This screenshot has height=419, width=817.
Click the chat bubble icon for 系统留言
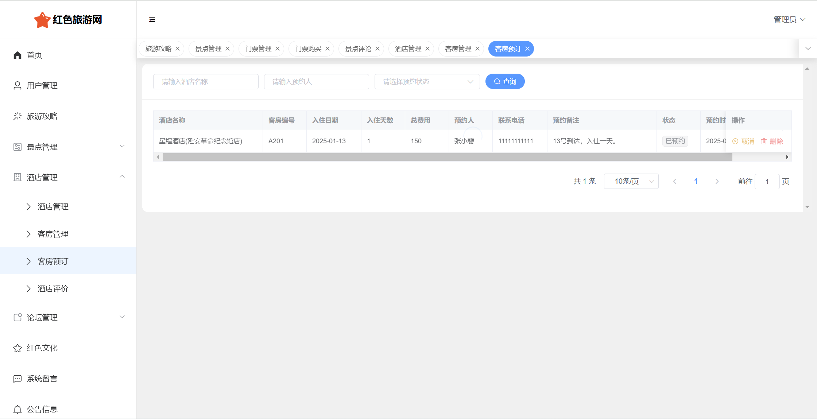[18, 379]
